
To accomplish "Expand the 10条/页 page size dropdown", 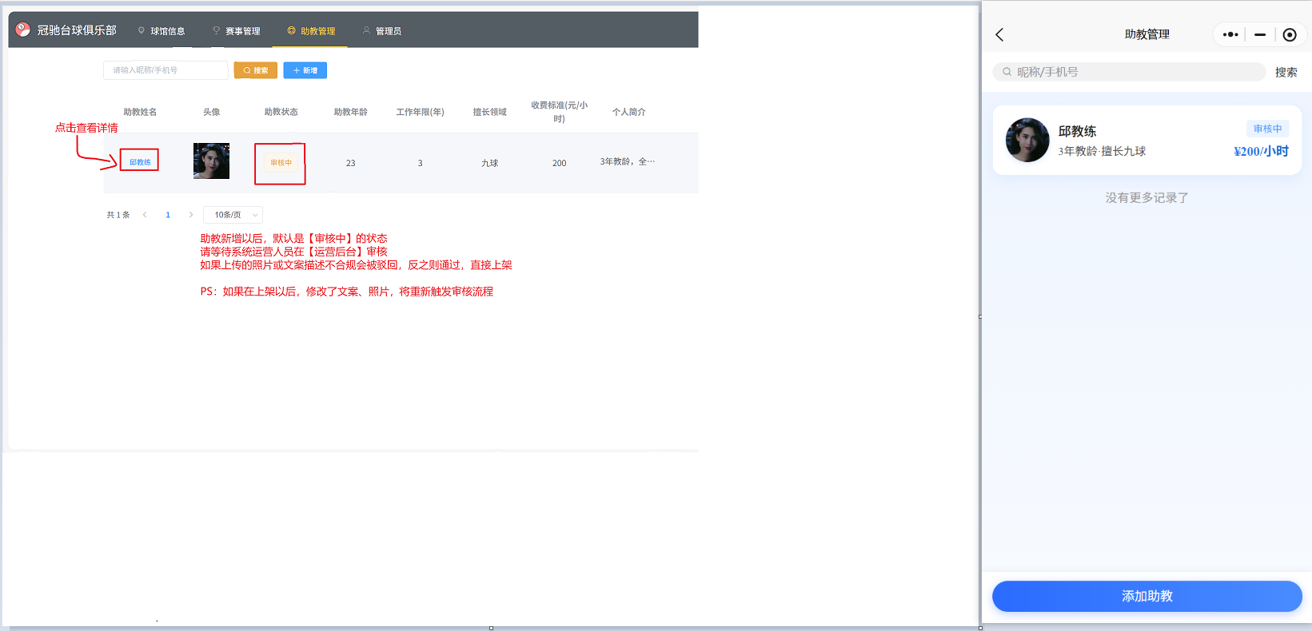I will click(233, 215).
